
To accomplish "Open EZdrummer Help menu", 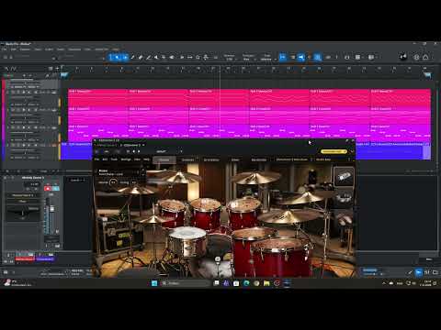I will (147, 159).
